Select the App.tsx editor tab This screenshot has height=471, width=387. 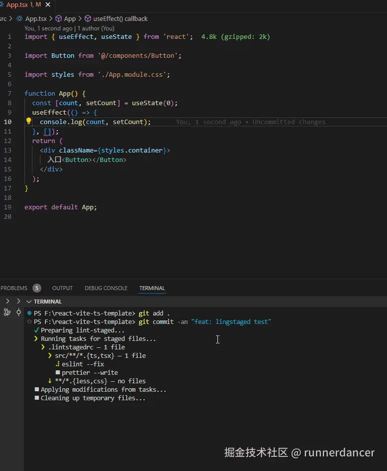[23, 5]
